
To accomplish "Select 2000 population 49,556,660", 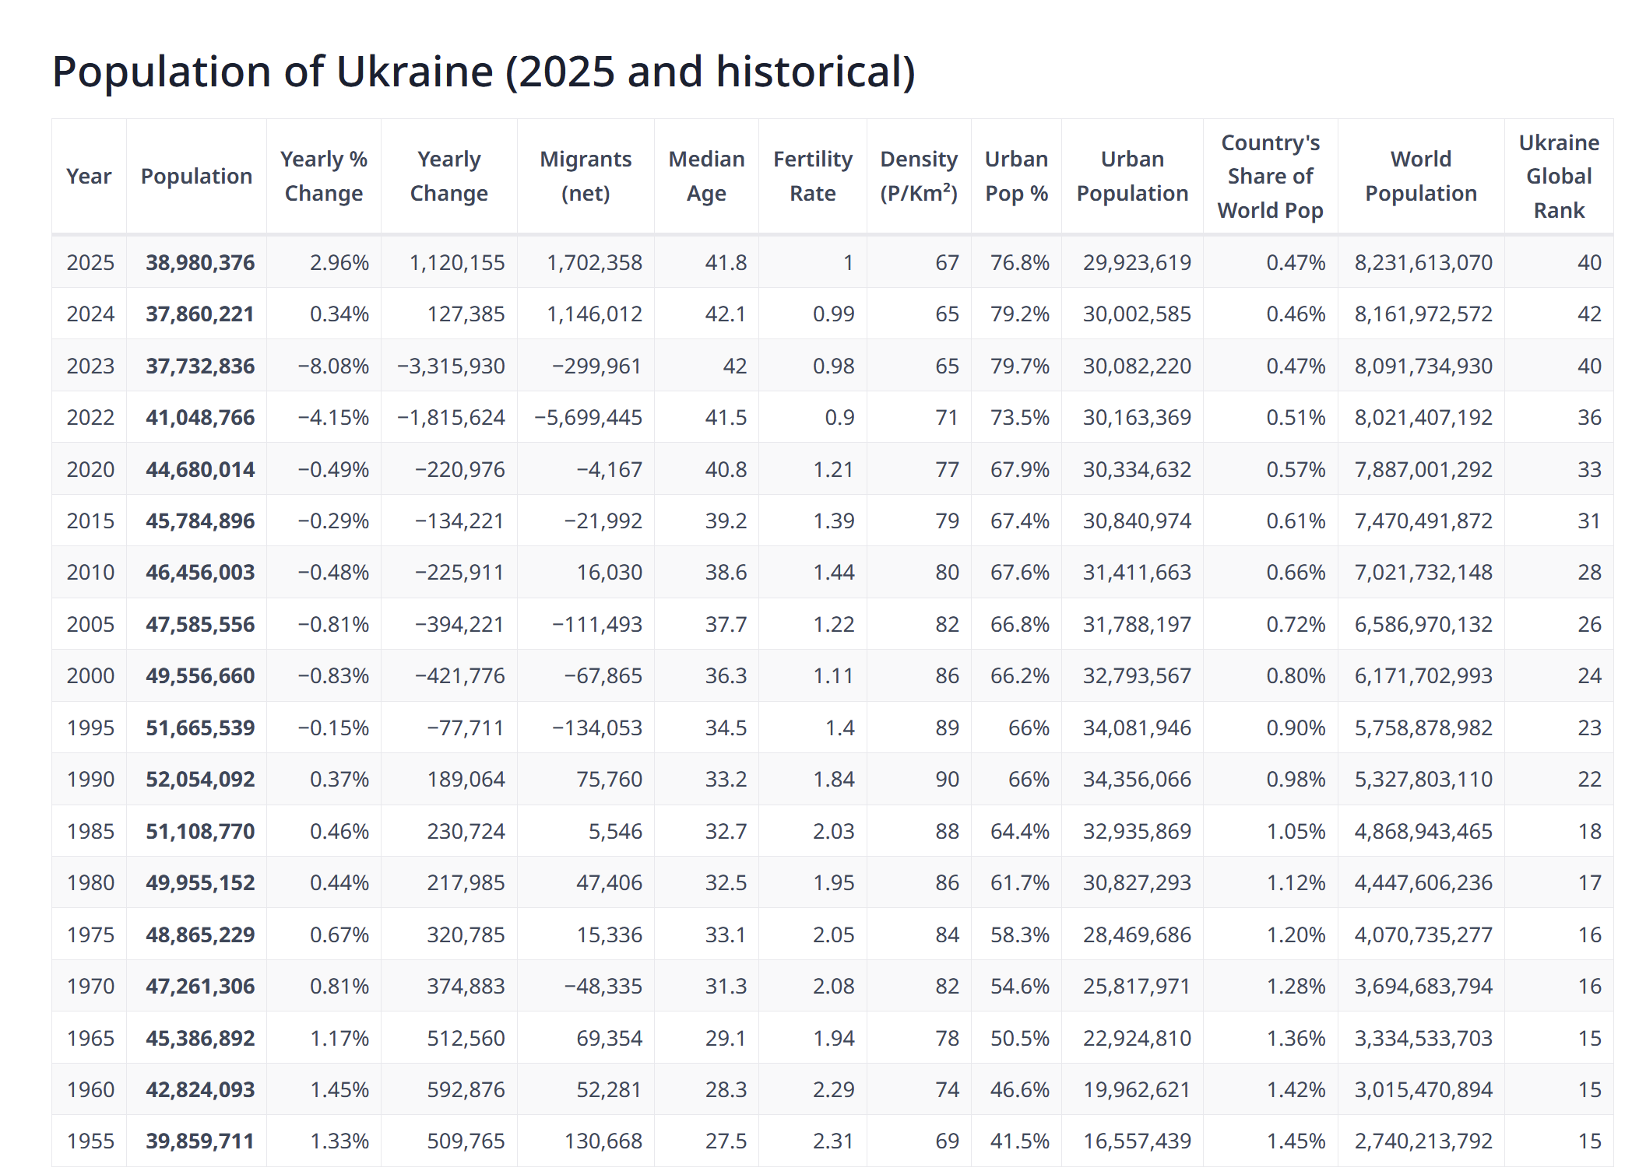I will tap(200, 676).
